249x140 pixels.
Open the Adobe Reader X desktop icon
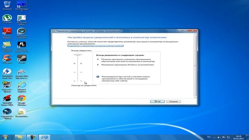(x=7, y=33)
